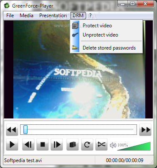
Task: Minimize the GreenForce-Player window
Action: pyautogui.click(x=122, y=3)
